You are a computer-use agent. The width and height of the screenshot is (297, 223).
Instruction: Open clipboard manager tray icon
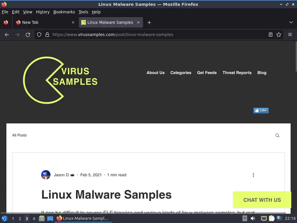(271, 218)
